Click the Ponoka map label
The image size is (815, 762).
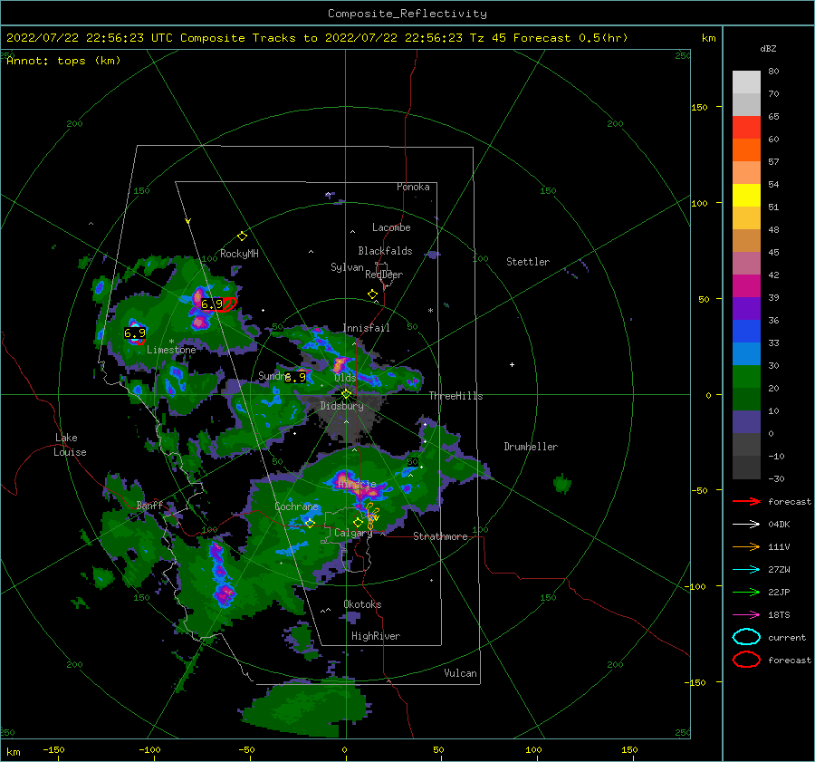tap(413, 187)
